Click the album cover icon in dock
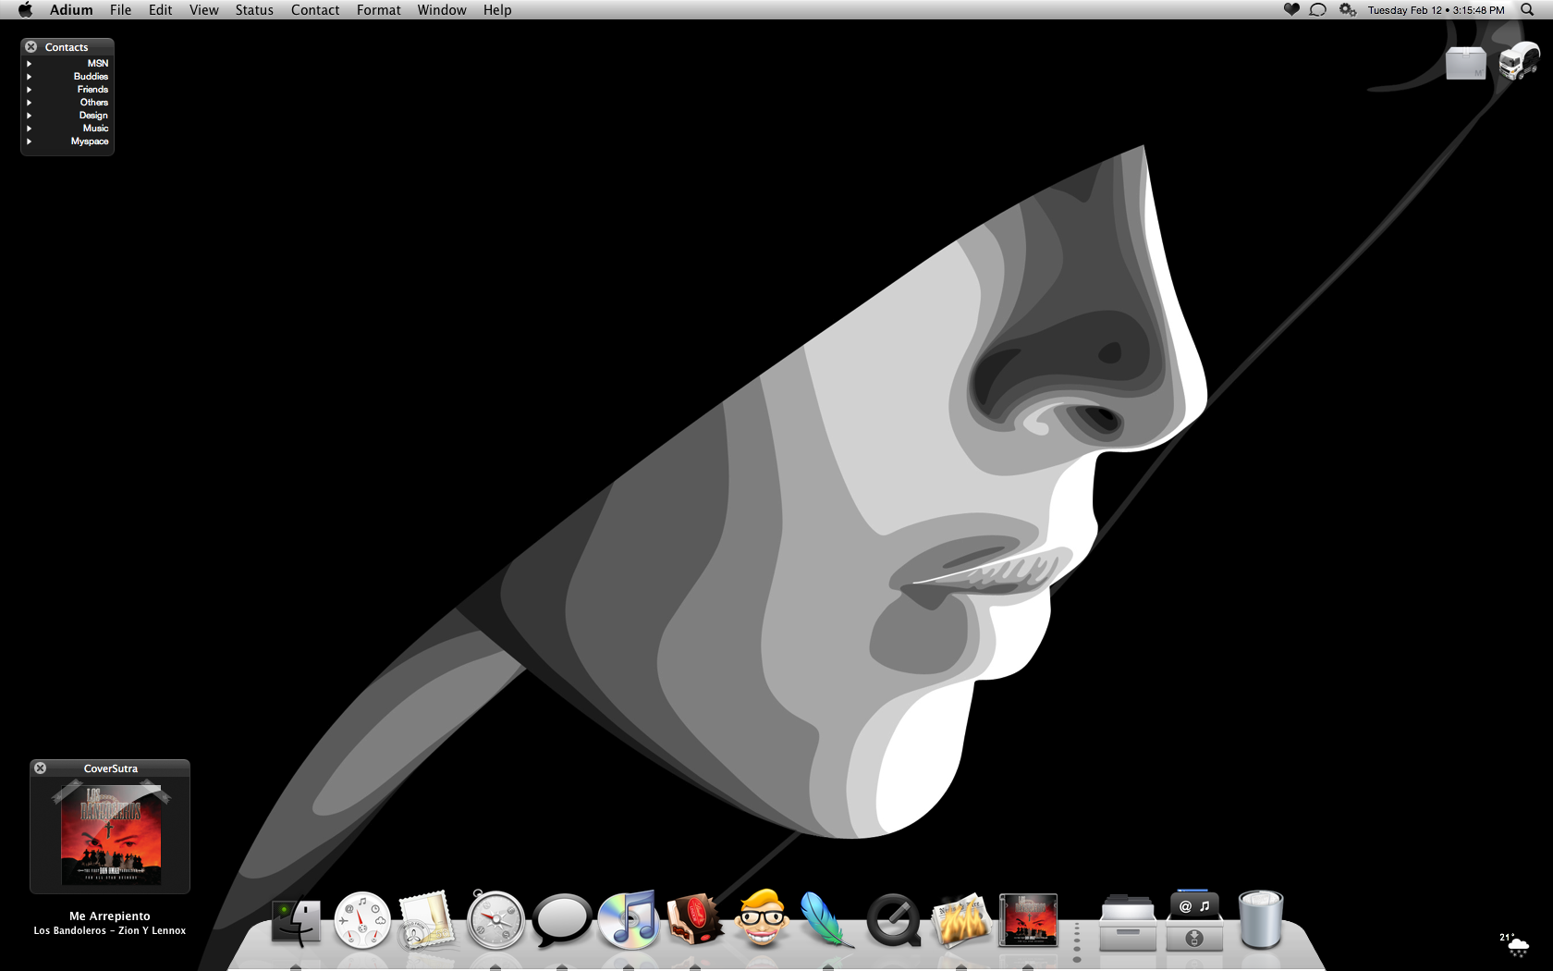 click(x=1028, y=920)
